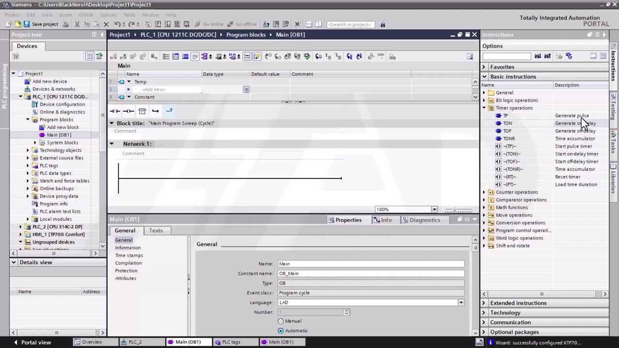Click the Portal view button
This screenshot has height=348, width=619.
(x=31, y=342)
